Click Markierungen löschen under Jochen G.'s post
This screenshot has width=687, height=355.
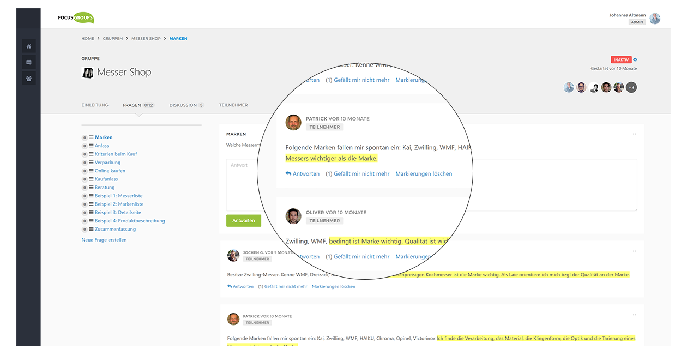pos(334,286)
